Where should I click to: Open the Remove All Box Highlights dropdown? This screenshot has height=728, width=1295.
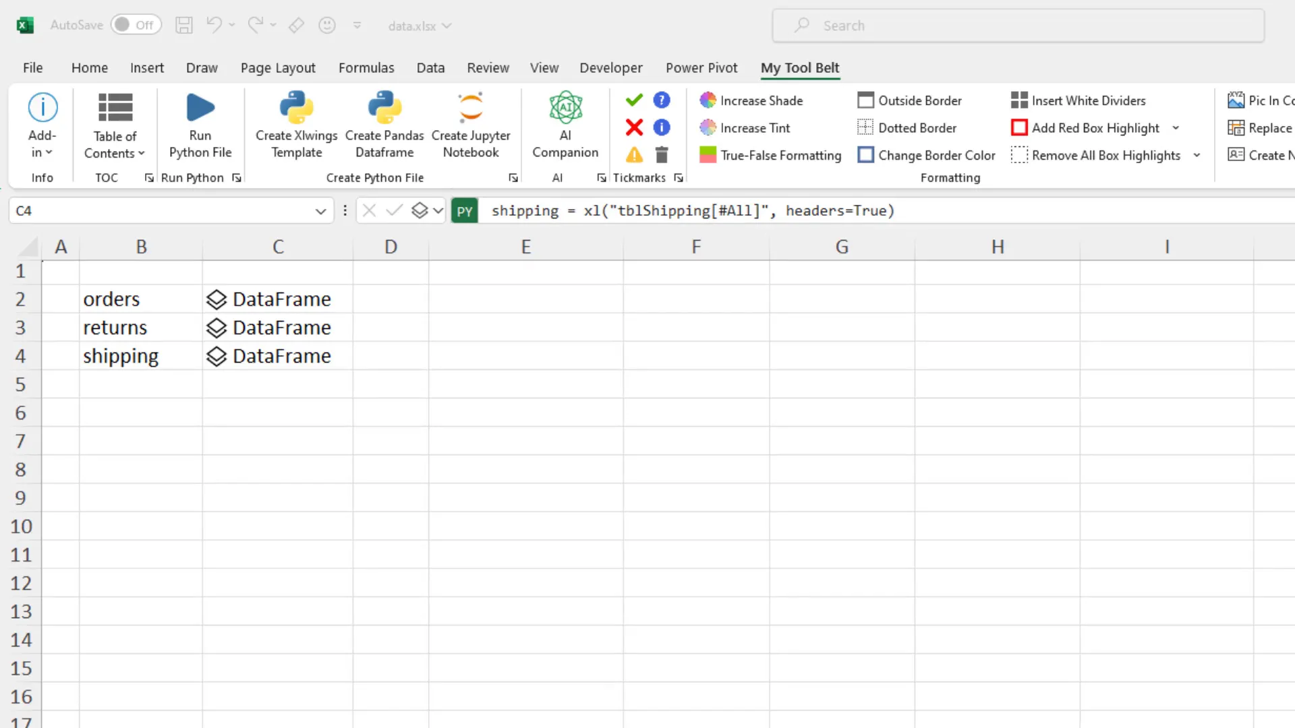[1198, 155]
